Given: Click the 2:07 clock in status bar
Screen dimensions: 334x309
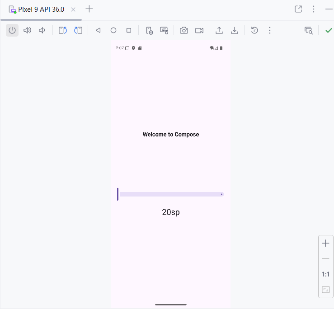Looking at the screenshot, I should click(x=120, y=48).
